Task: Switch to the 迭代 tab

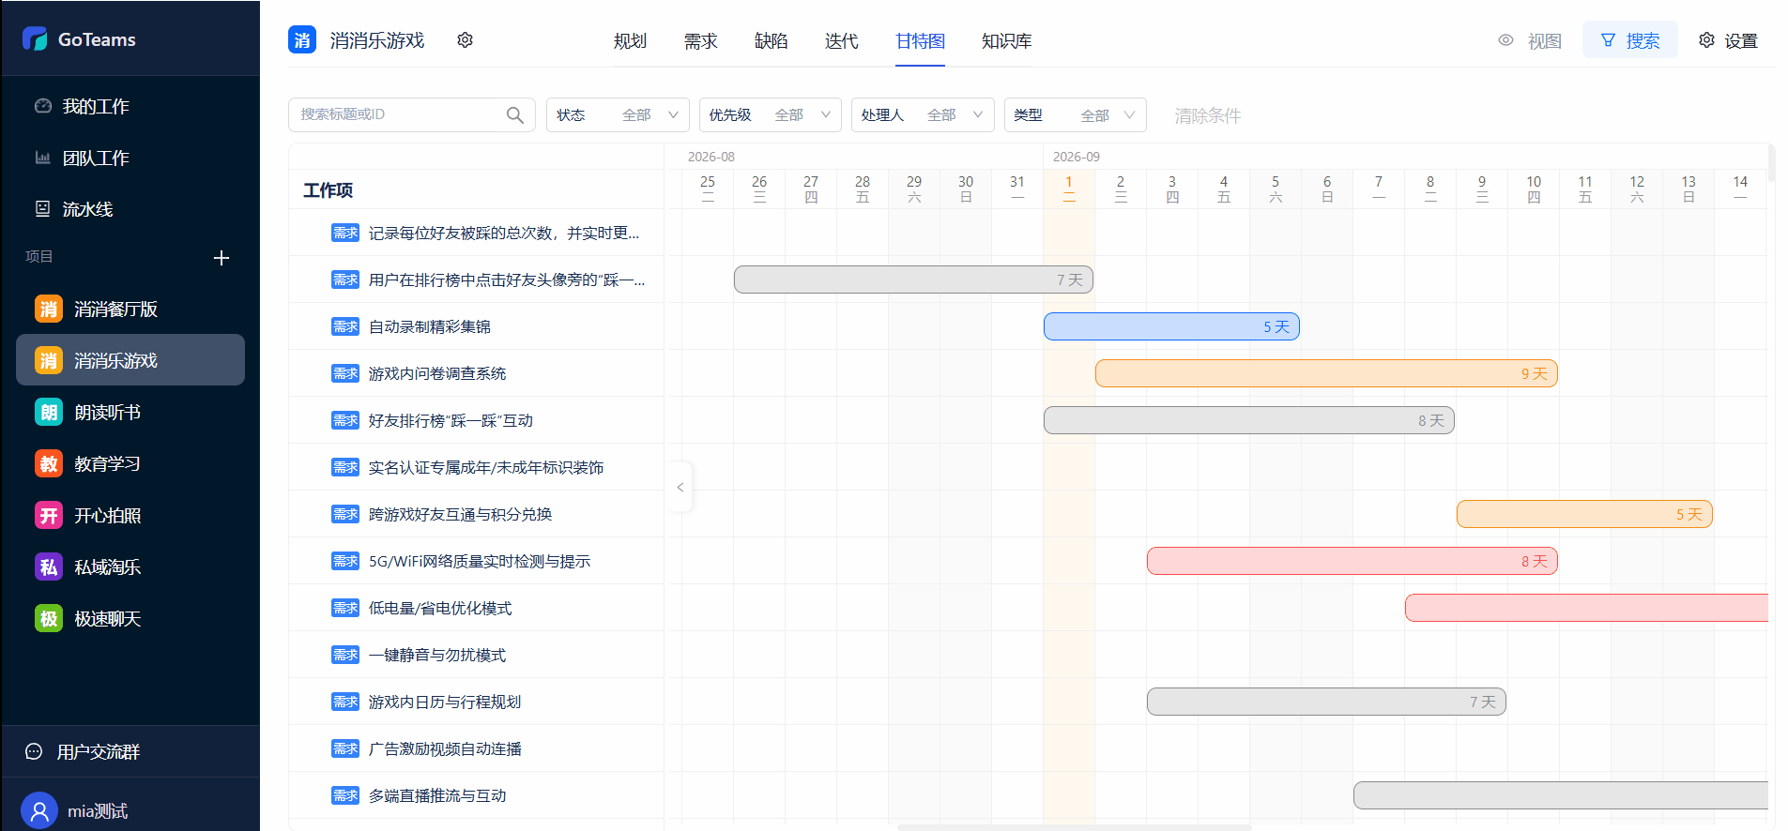Action: (x=841, y=40)
